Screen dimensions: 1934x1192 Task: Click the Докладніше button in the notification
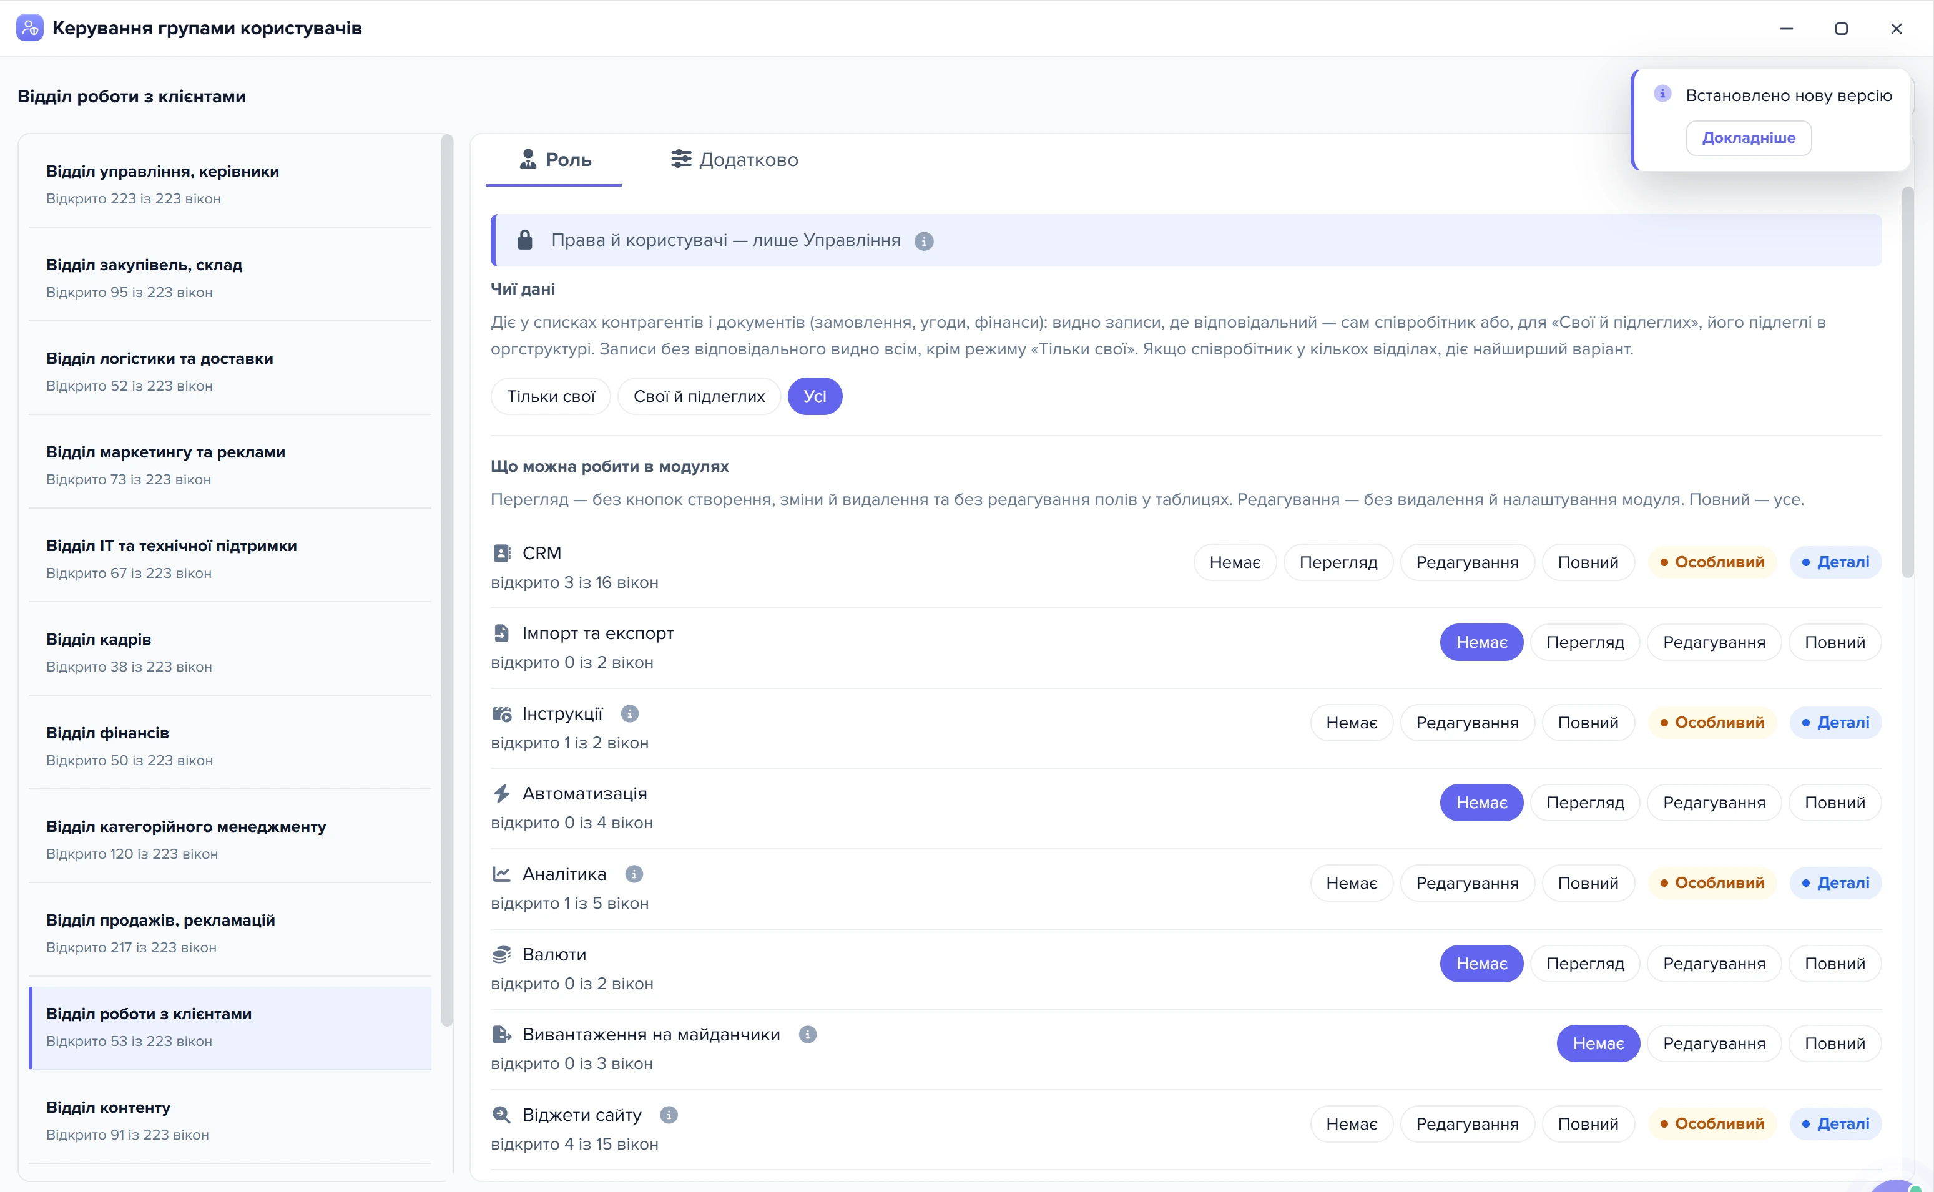coord(1748,138)
